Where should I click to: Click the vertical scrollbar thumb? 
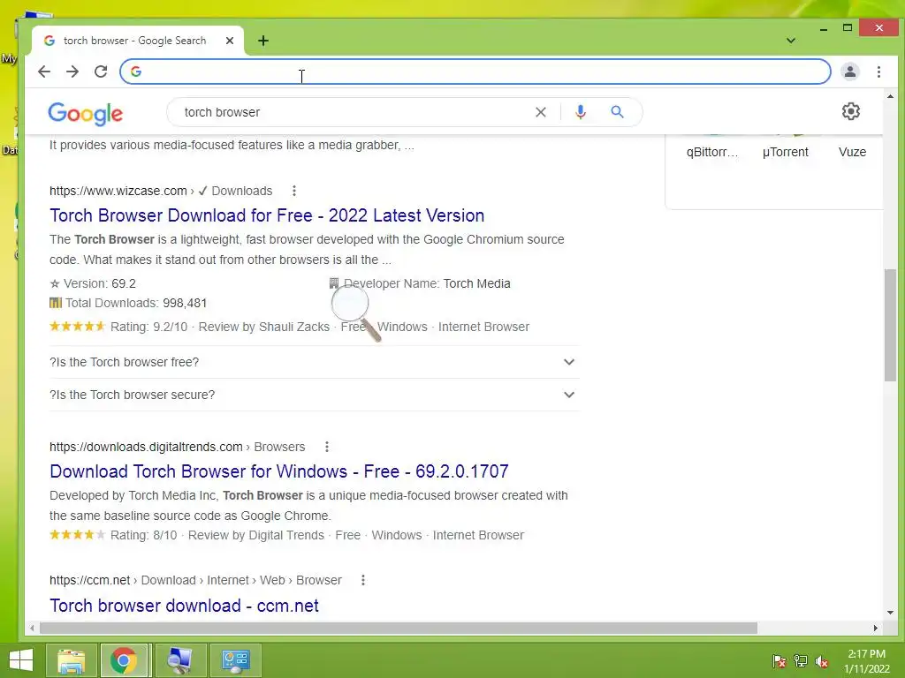(890, 325)
